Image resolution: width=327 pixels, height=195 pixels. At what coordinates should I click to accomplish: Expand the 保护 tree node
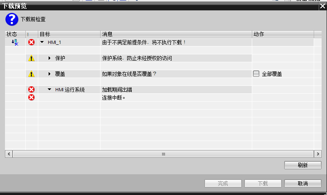click(x=49, y=58)
